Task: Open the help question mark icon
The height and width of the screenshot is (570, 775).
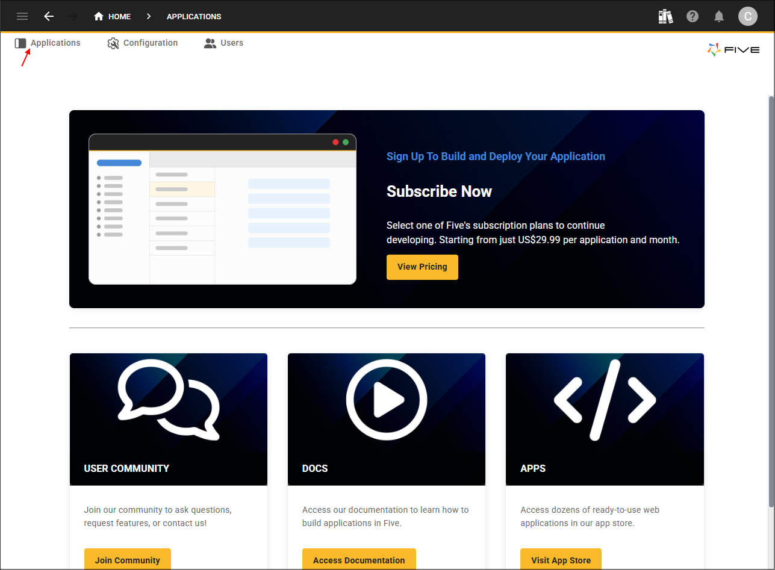Action: [693, 16]
